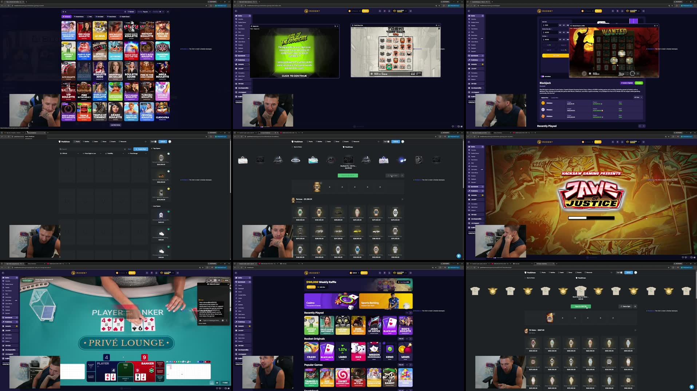Toggle the Animations switch in Blackjack window
This screenshot has width=697, height=391.
coord(542,76)
